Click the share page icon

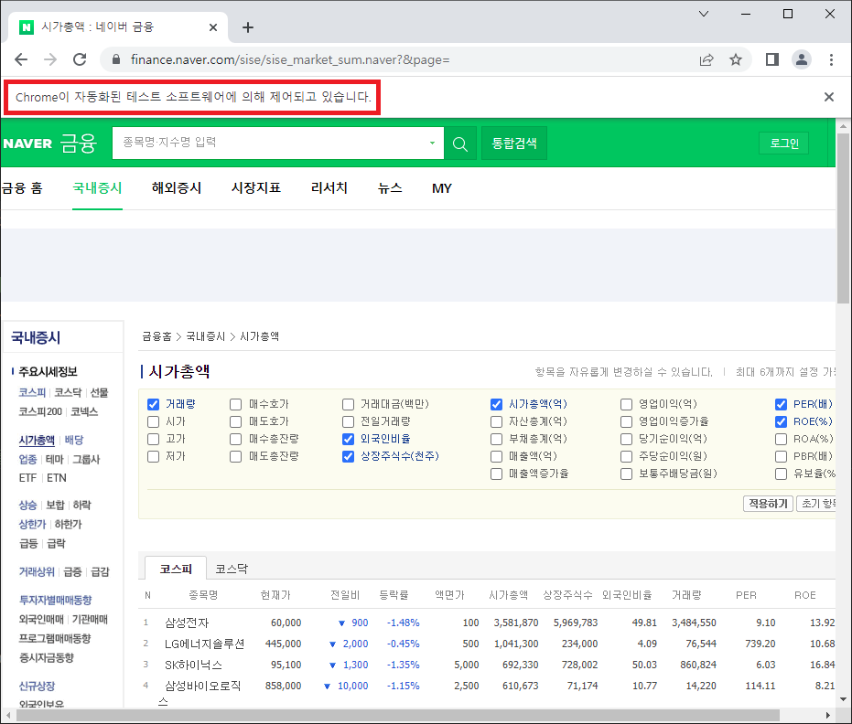point(706,59)
